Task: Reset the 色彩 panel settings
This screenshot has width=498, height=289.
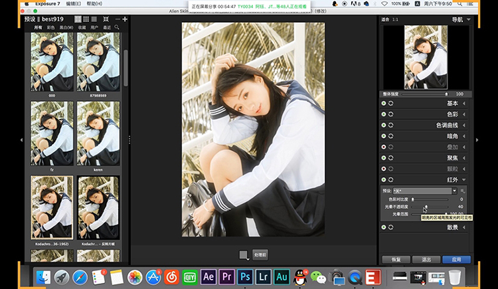Action: 390,114
